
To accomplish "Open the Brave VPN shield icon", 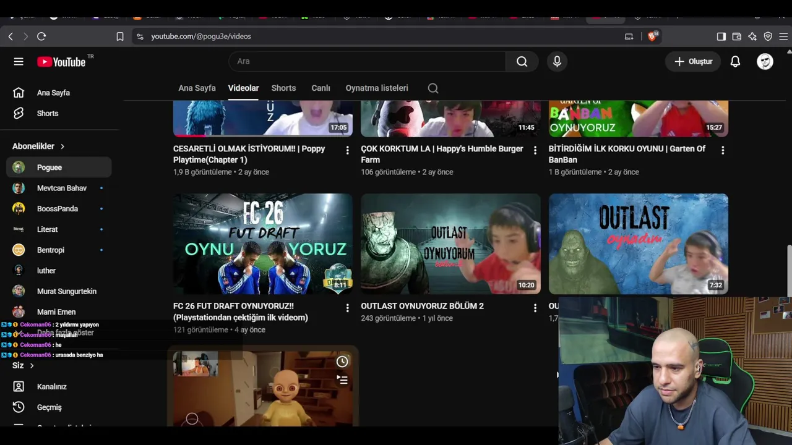I will [x=768, y=36].
